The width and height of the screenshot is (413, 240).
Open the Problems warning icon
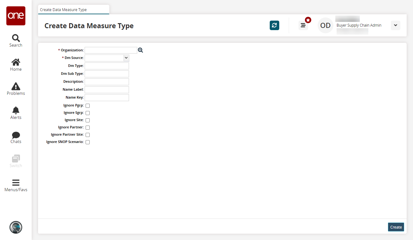tap(16, 89)
